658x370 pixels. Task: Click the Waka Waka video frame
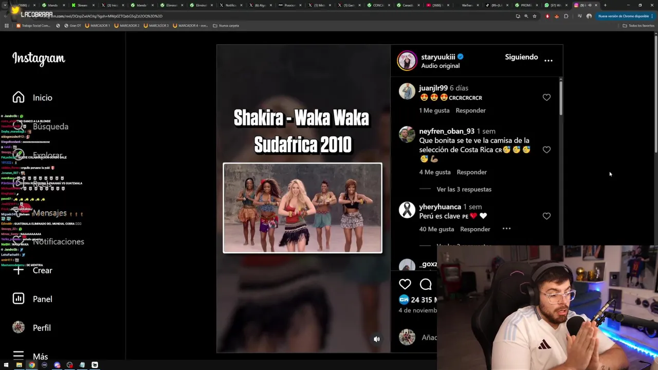pos(302,208)
